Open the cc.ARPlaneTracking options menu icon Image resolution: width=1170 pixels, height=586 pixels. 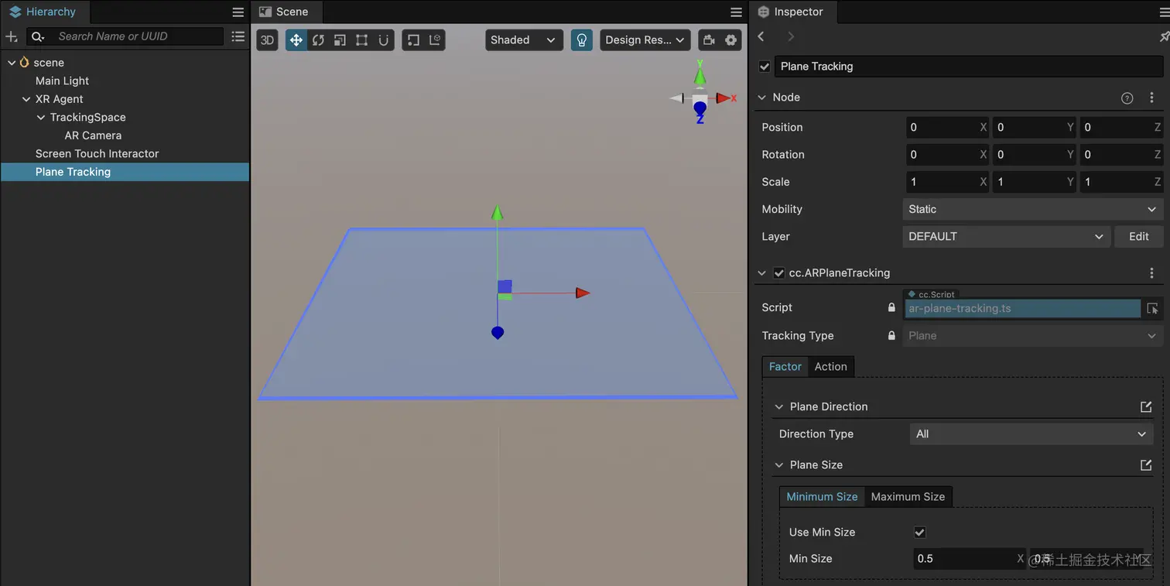pos(1151,272)
